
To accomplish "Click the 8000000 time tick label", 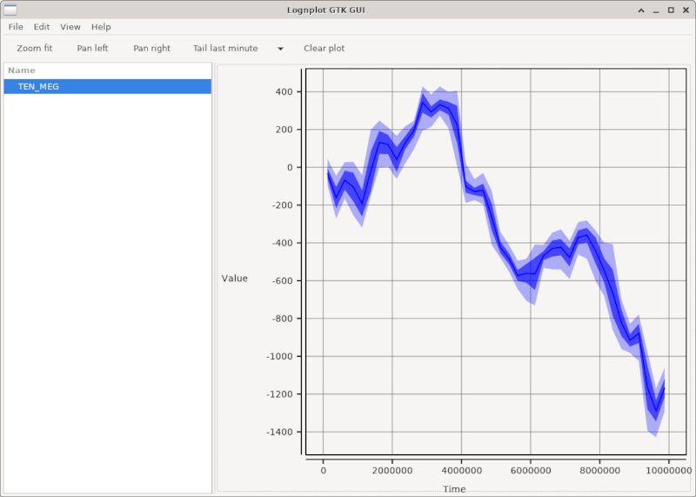I will (x=599, y=470).
